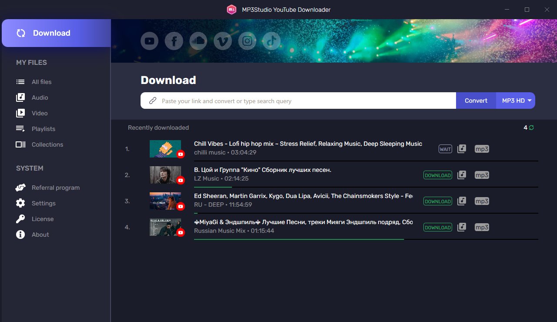
Task: Go to Video files
Action: 40,113
